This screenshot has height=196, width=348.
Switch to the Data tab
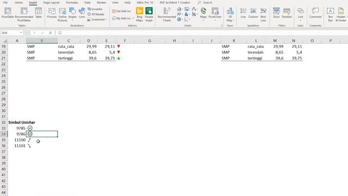[x=88, y=2]
